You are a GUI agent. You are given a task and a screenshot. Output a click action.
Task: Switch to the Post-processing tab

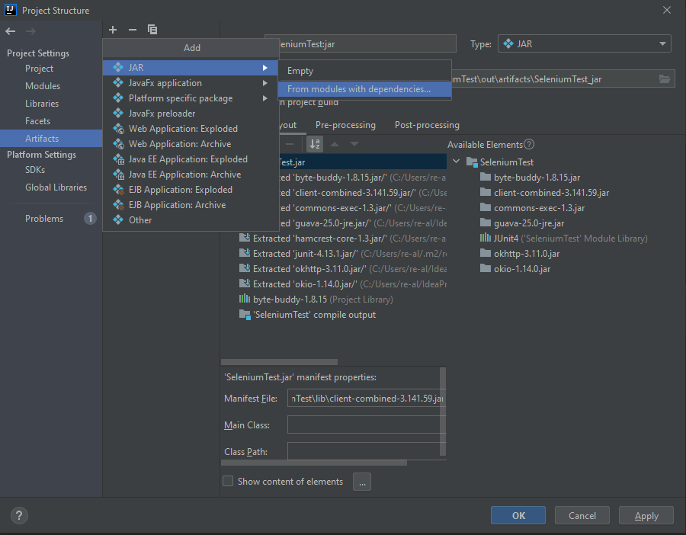pos(427,125)
